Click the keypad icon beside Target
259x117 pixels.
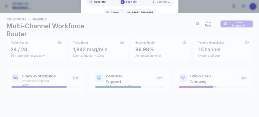click(x=108, y=12)
